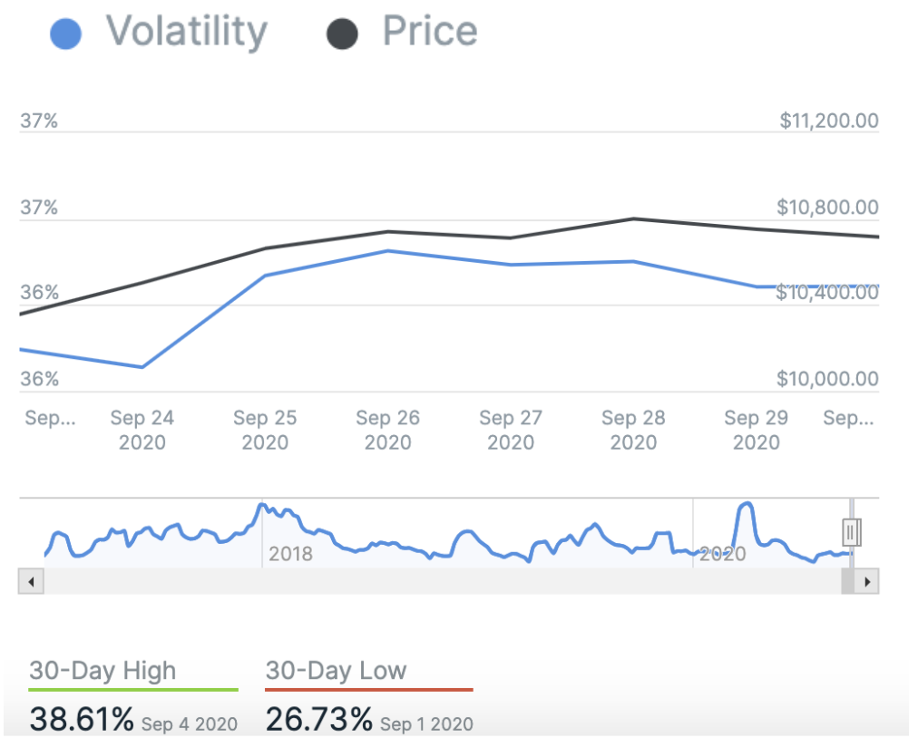Click the Sep 24 2020 axis label
This screenshot has width=918, height=747.
pos(142,430)
